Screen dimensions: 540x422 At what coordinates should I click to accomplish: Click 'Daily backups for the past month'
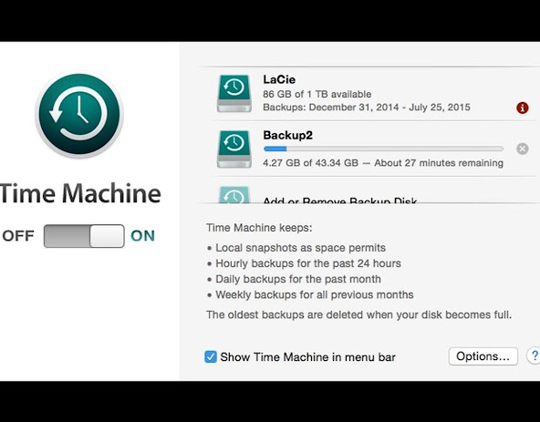pos(298,279)
